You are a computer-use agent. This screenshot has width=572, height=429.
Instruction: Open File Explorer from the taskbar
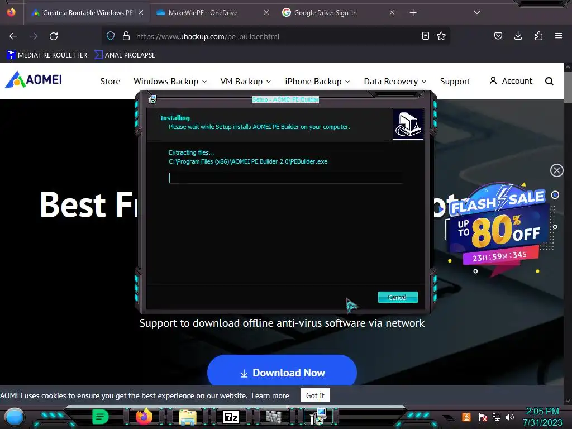[x=188, y=417]
